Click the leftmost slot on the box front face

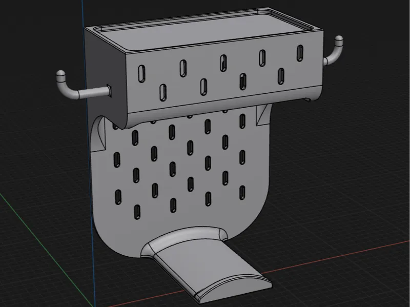click(141, 74)
